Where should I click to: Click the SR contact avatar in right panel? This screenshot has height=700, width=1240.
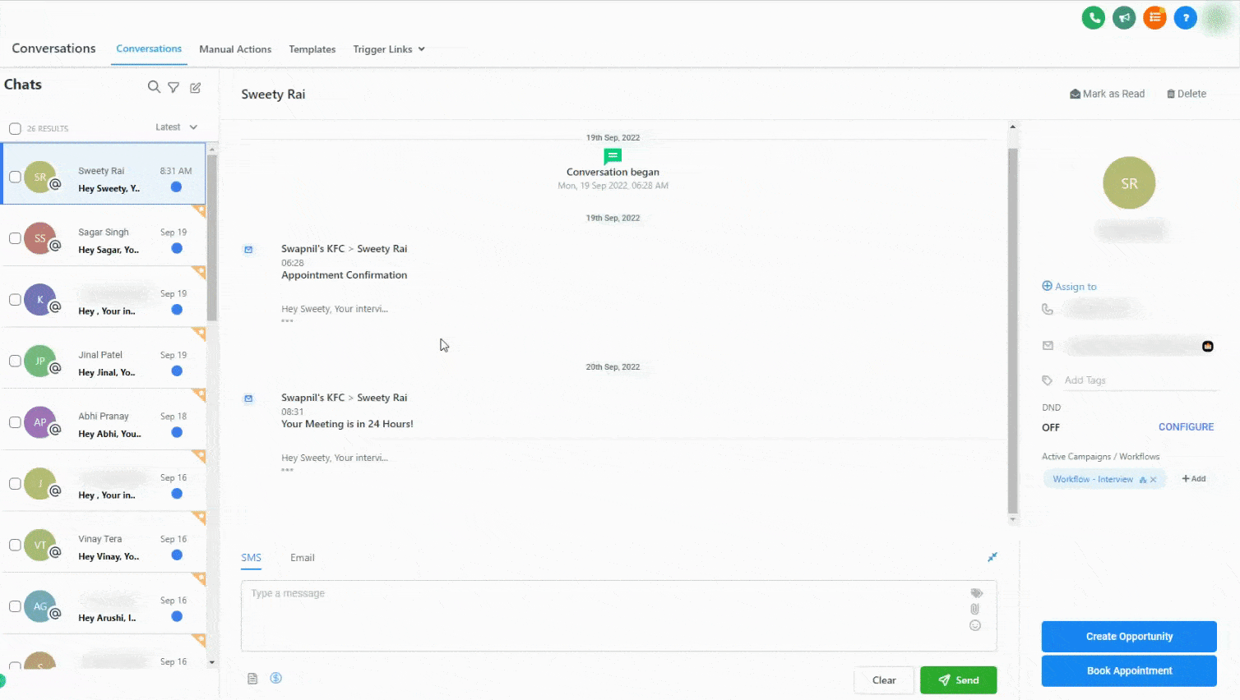coord(1129,183)
